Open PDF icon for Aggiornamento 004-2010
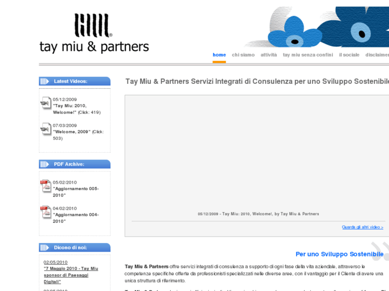Viewport: 389px width, 291px height. [x=45, y=212]
